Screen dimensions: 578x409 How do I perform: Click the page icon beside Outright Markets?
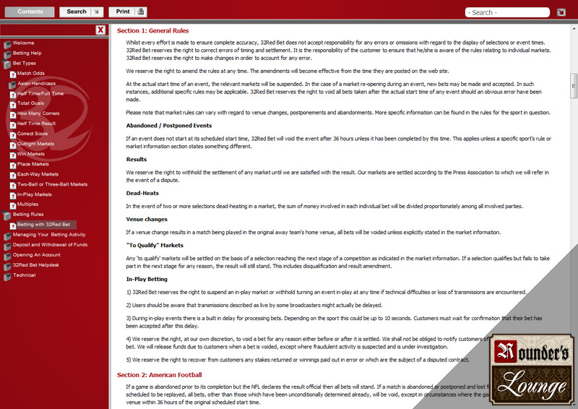[x=12, y=146]
